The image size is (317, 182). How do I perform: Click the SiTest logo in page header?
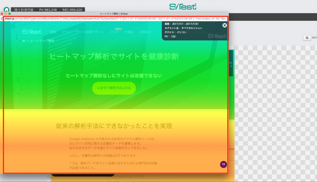[32, 32]
